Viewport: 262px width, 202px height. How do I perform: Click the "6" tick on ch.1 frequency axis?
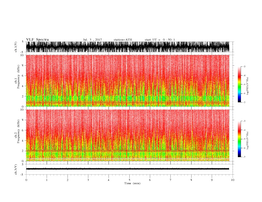(23, 76)
